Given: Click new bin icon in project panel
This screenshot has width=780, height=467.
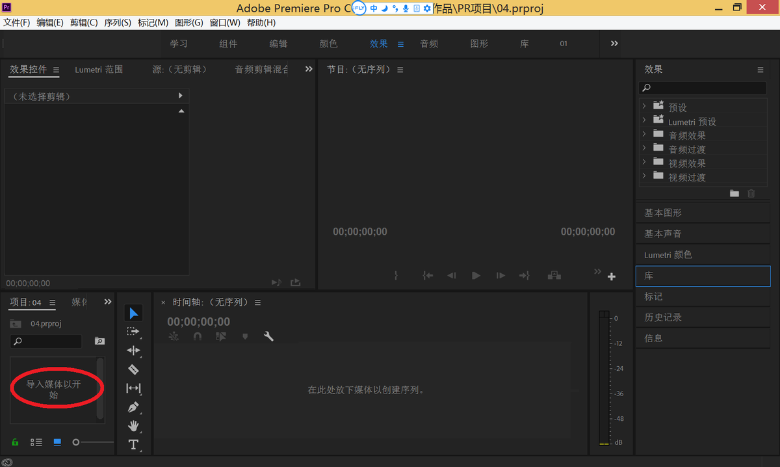Looking at the screenshot, I should [99, 341].
